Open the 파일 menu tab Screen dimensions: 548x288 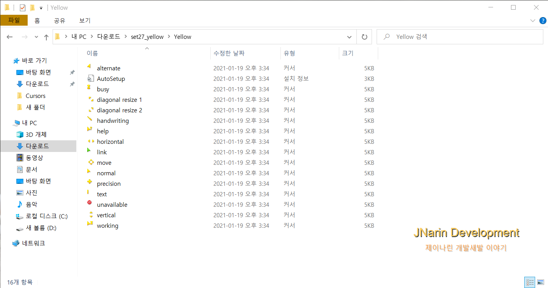click(x=14, y=20)
